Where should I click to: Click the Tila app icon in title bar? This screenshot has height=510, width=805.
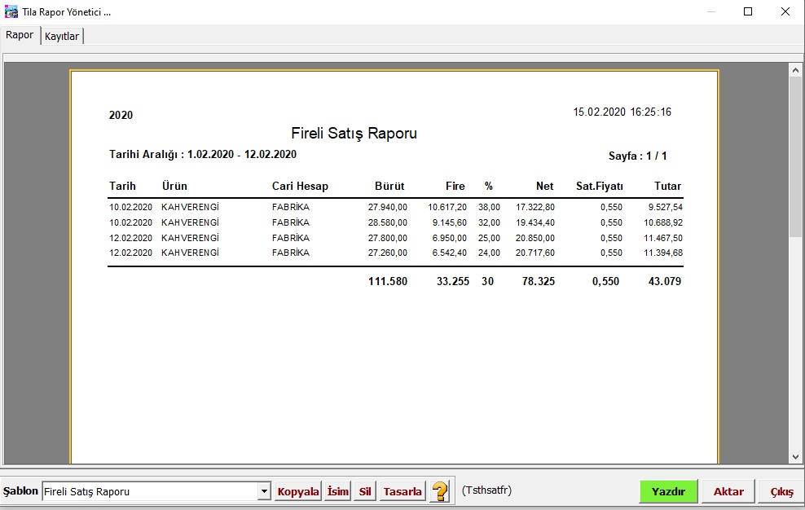pos(11,12)
